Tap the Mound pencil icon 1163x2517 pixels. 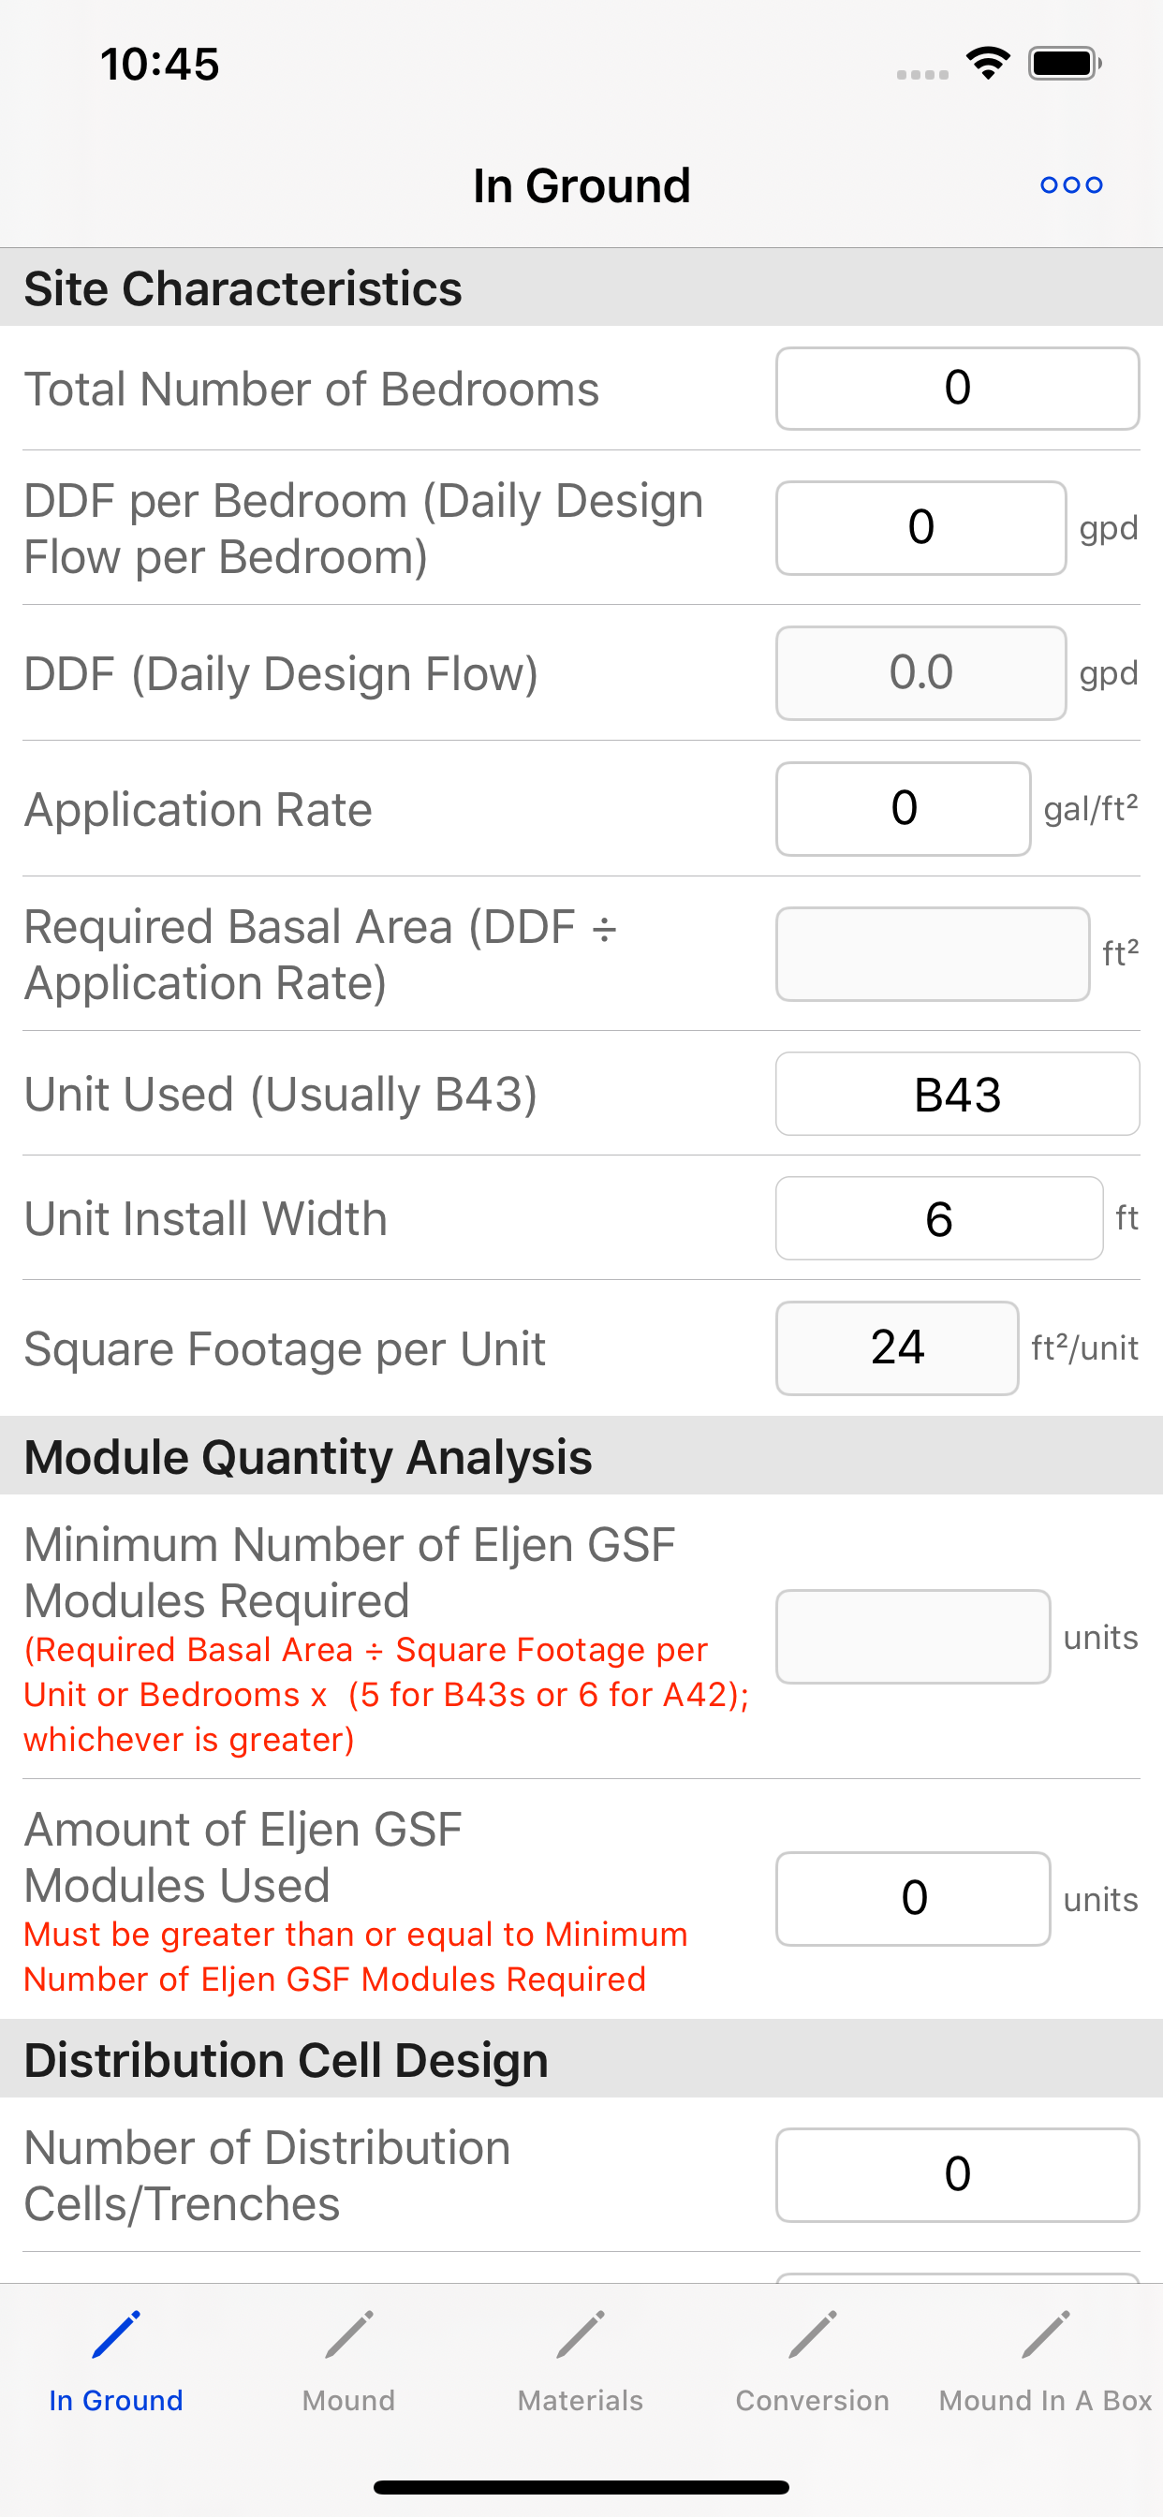[349, 2335]
